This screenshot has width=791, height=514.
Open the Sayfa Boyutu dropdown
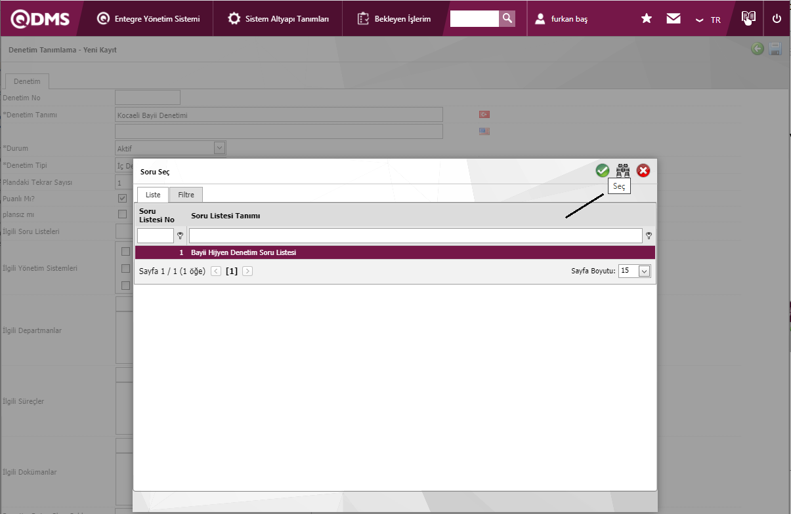[x=644, y=271]
